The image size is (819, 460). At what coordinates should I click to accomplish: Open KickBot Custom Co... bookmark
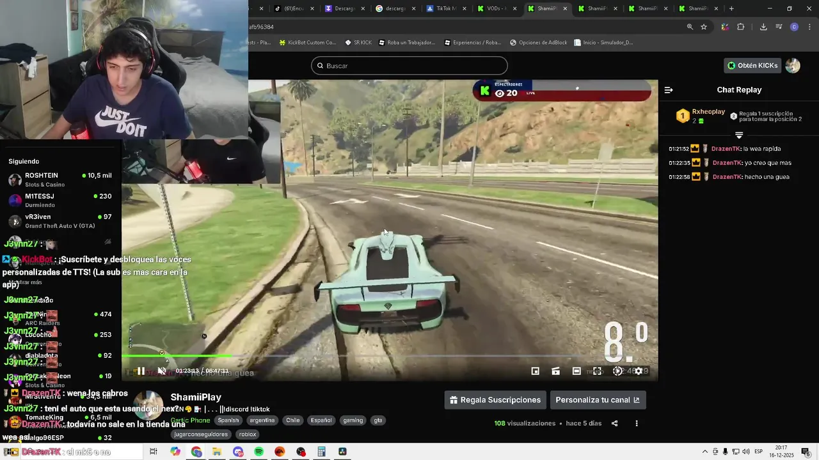307,43
